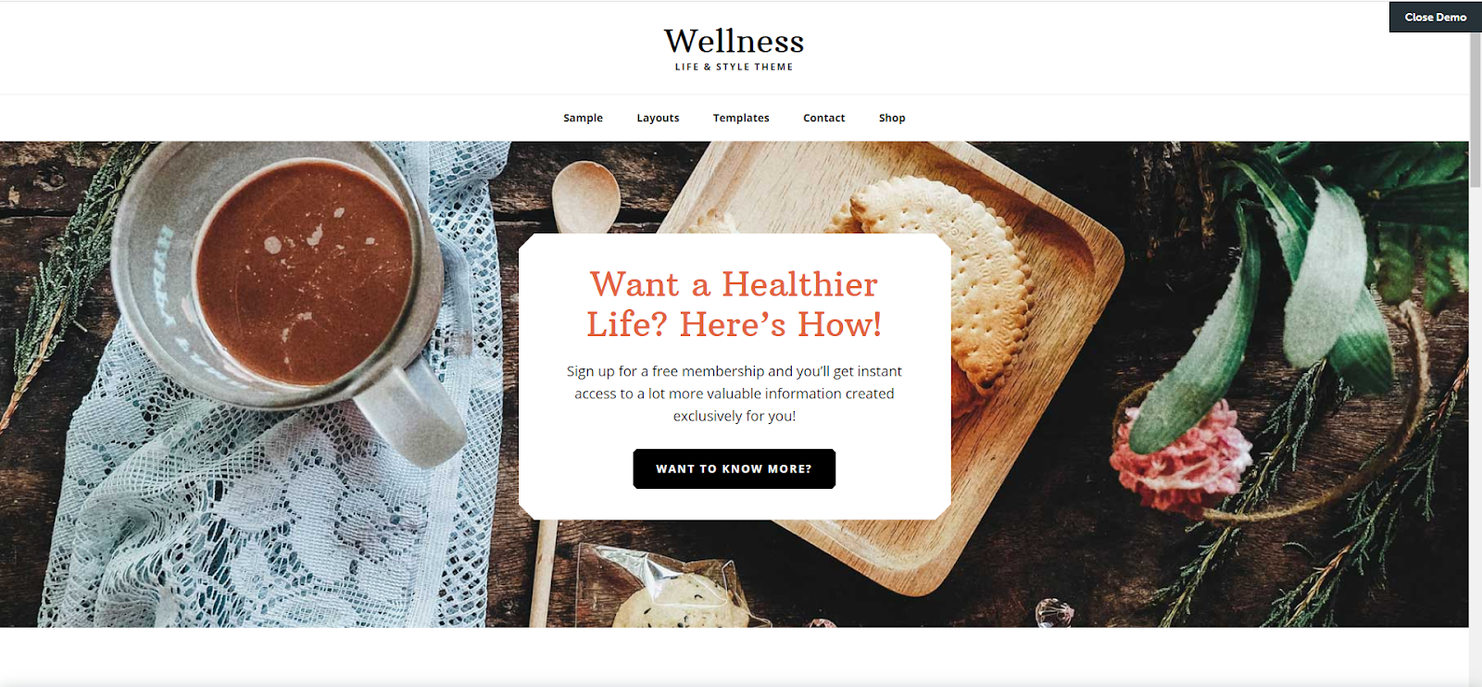The image size is (1482, 687).
Task: Visit the Shop link in the navigation
Action: (x=892, y=118)
